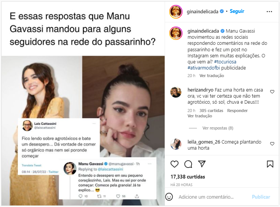This screenshot has width=280, height=207.
Task: Like the post with the heart icon
Action: pyautogui.click(x=175, y=164)
